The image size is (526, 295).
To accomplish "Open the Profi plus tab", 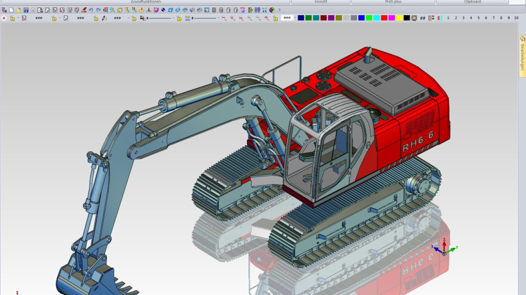I will tap(393, 2).
